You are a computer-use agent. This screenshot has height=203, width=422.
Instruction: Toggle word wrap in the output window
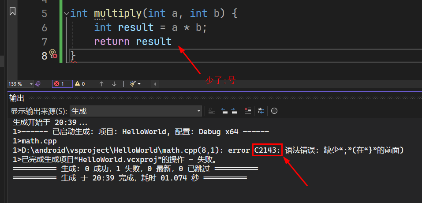(x=261, y=111)
